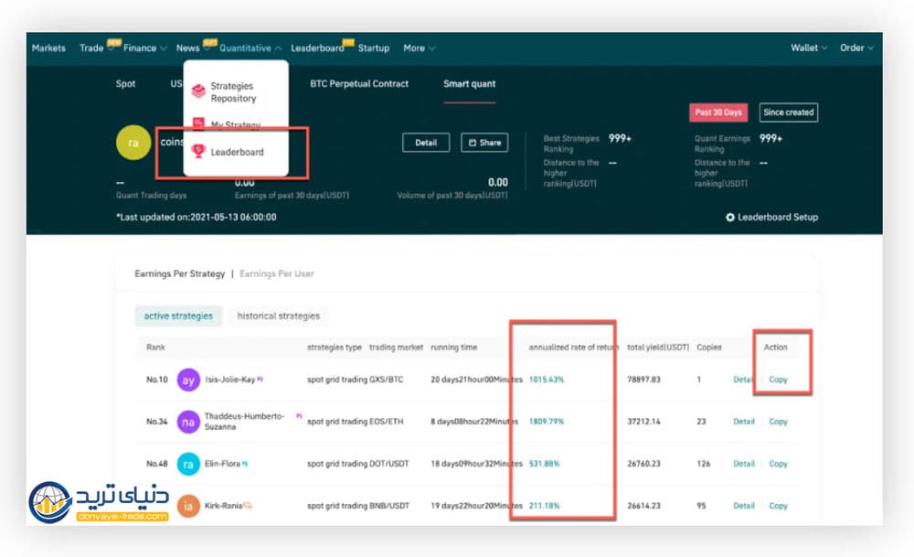Click the No.34 rank cell
Viewport: 914px width, 557px height.
[x=157, y=421]
